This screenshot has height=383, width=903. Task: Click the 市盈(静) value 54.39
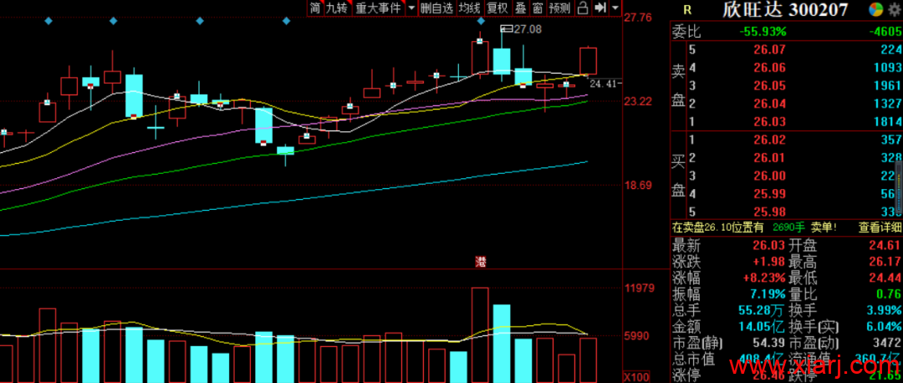point(769,344)
